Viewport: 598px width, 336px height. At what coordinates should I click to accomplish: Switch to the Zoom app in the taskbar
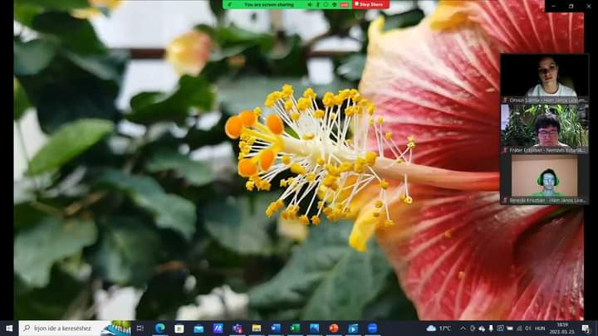[x=372, y=329]
